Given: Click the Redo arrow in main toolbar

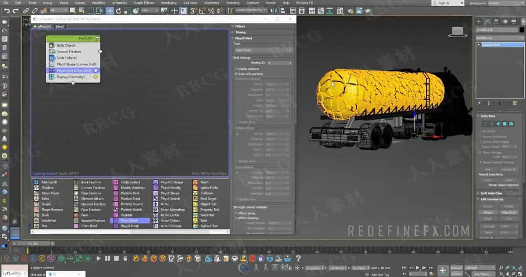Looking at the screenshot, I should point(16,11).
